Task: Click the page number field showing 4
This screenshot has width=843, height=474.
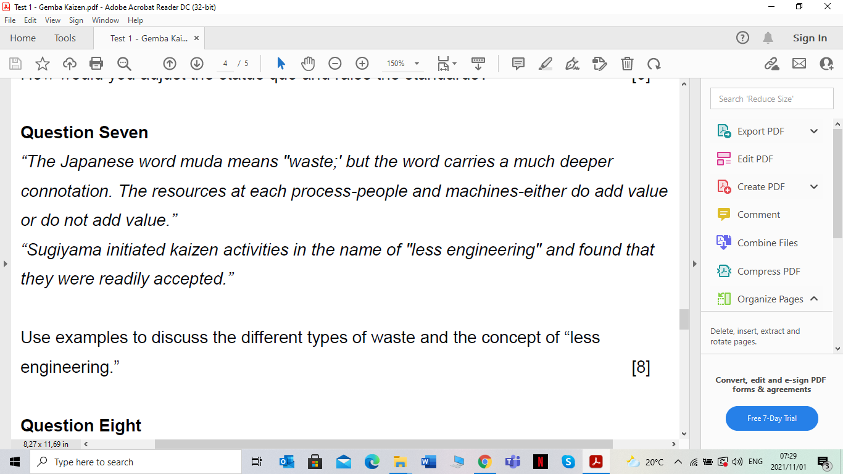Action: pos(225,64)
